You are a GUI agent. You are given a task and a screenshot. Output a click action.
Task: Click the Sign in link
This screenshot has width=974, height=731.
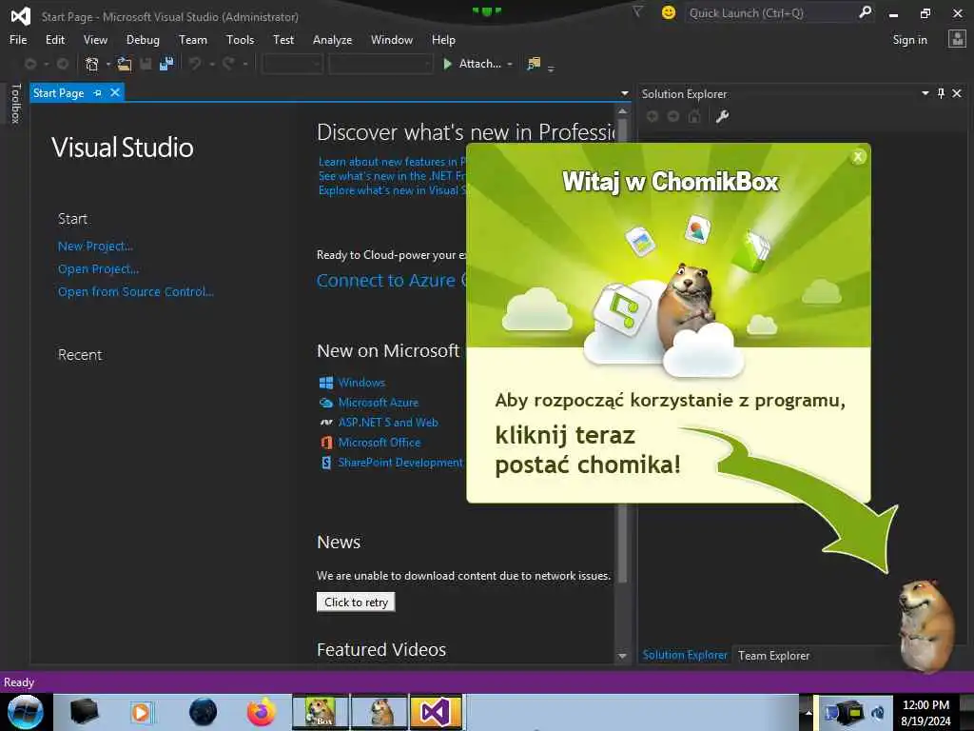[x=909, y=40]
